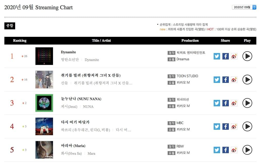
Task: Share 마리아 (Maria) on Twitter
Action: [x=217, y=150]
